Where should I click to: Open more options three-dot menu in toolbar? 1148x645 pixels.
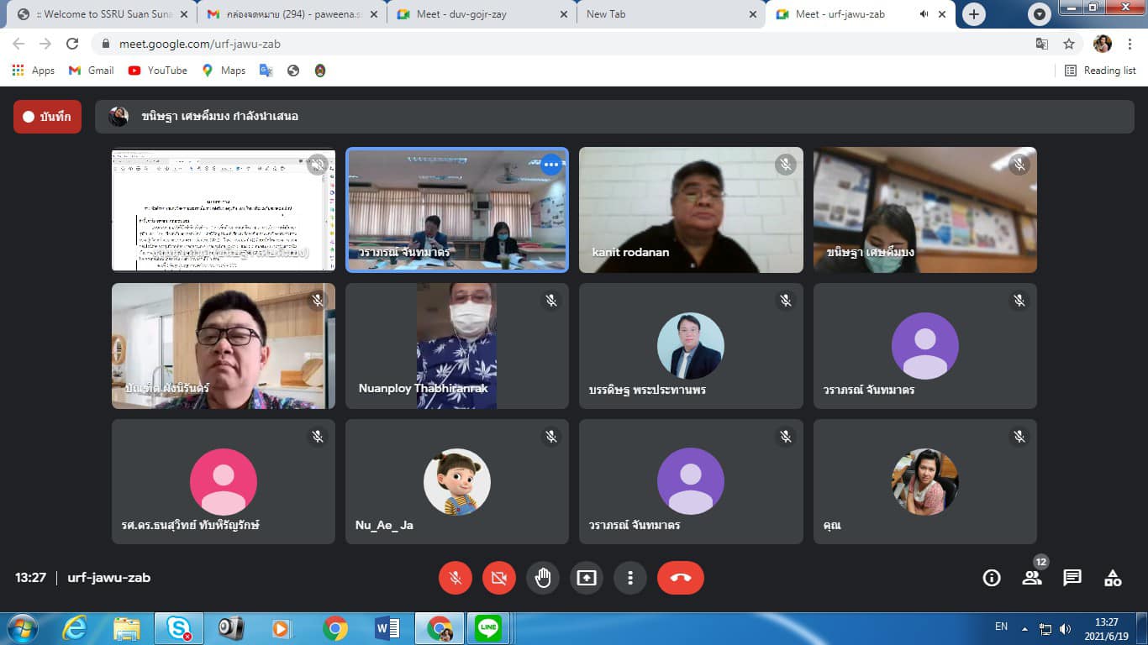point(630,578)
